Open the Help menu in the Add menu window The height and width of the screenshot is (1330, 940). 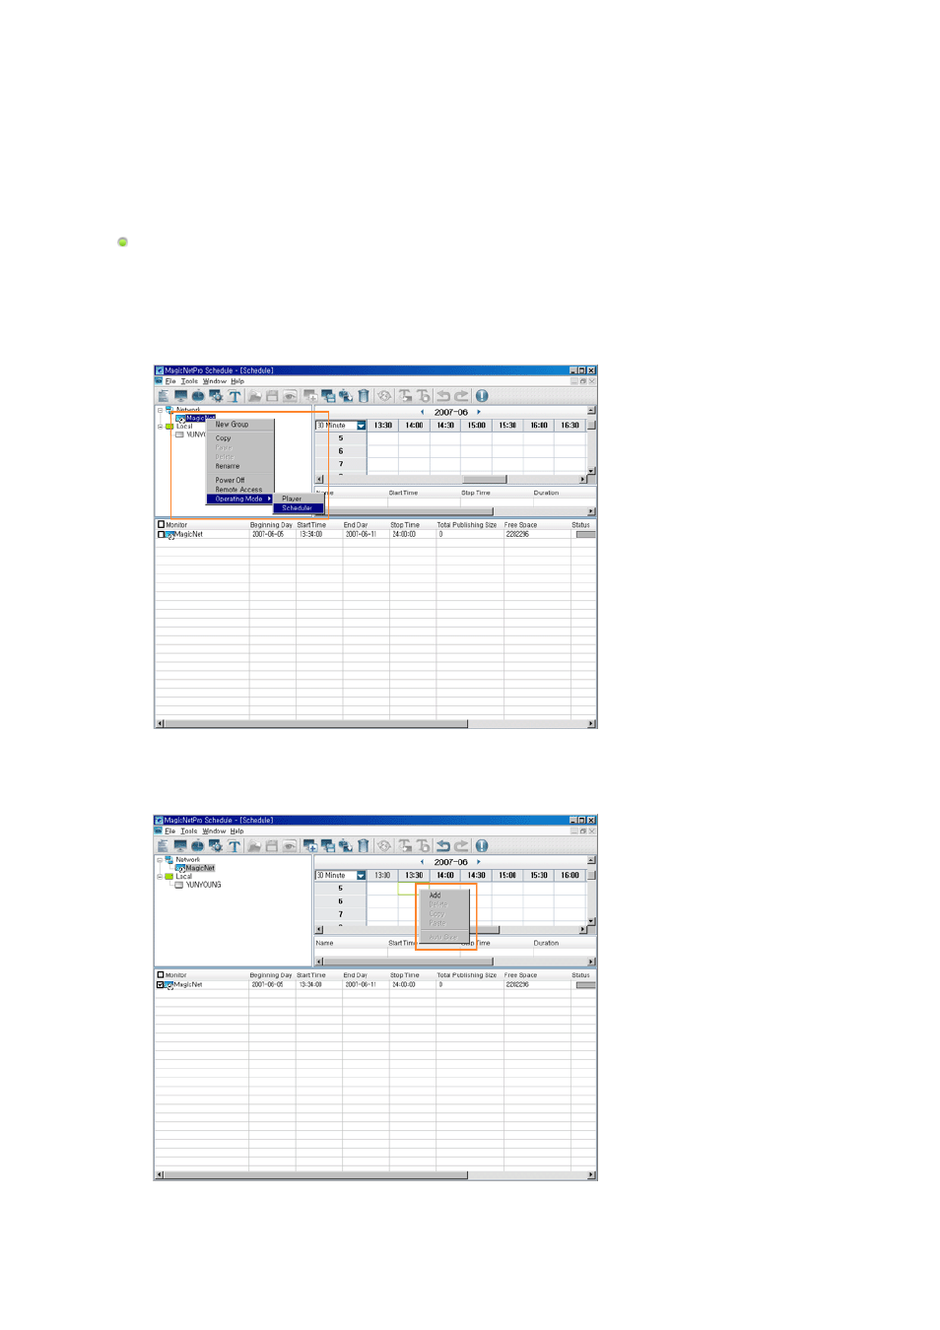click(236, 831)
